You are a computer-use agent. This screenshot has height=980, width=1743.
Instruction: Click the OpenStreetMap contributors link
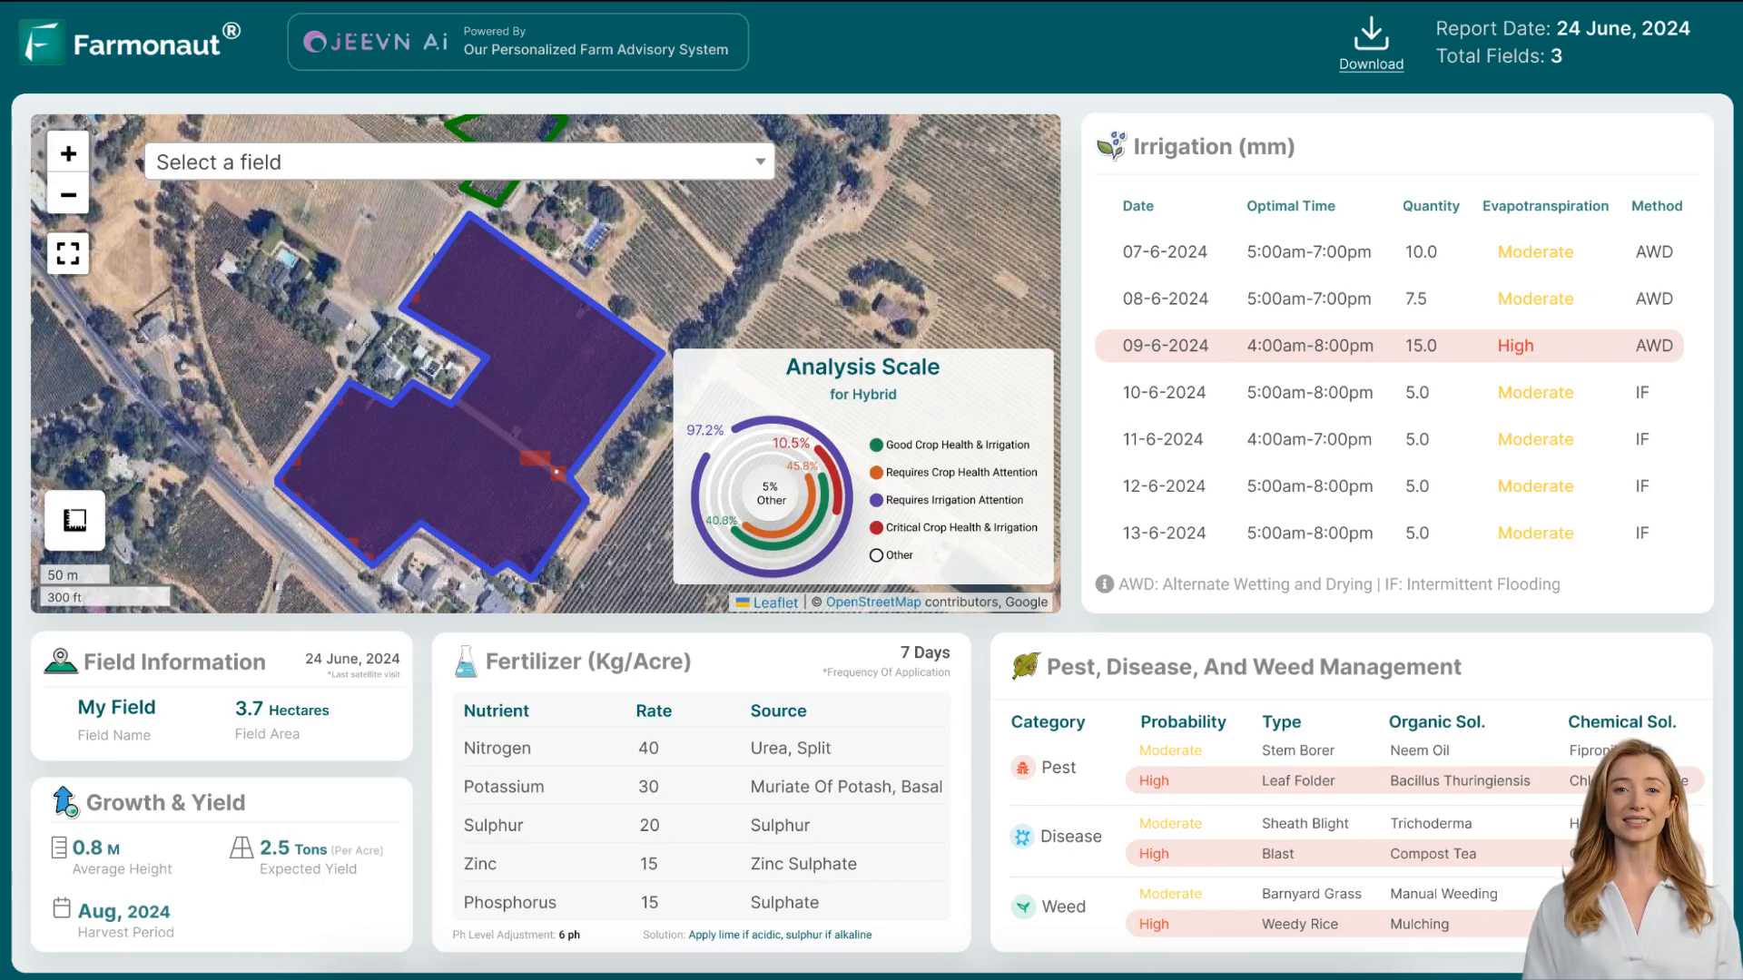click(876, 602)
